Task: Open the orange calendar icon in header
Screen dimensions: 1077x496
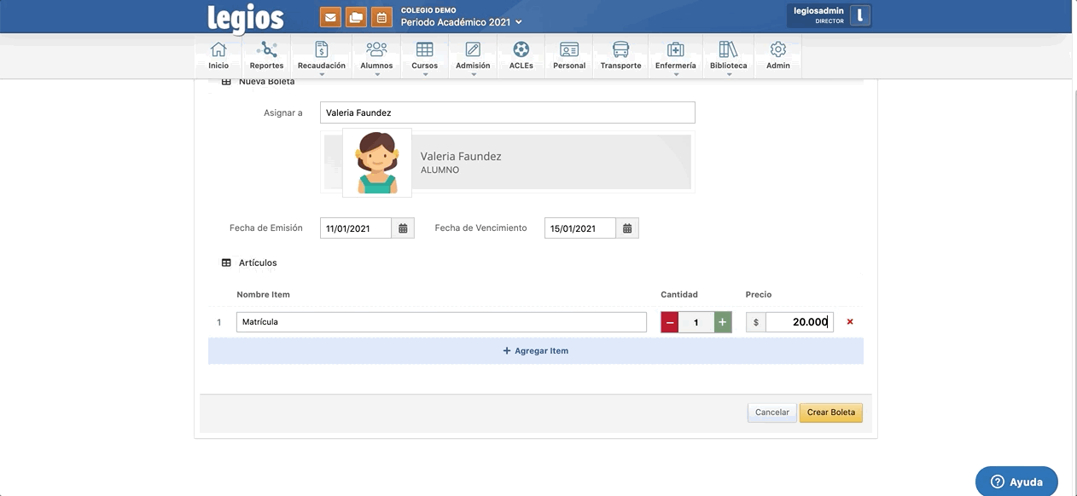Action: coord(381,17)
